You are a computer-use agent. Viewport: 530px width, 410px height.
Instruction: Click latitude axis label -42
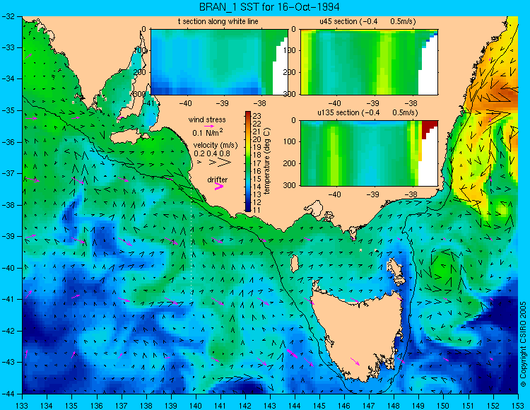point(8,331)
